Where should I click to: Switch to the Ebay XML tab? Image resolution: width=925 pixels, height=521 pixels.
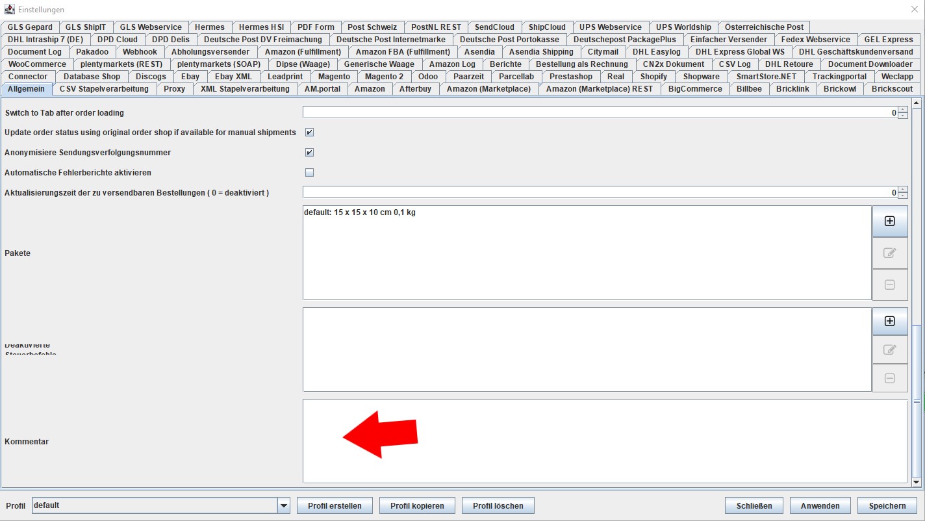[x=233, y=77]
